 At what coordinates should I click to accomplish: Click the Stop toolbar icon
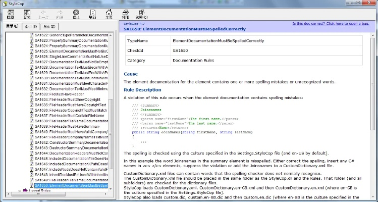(x=76, y=14)
